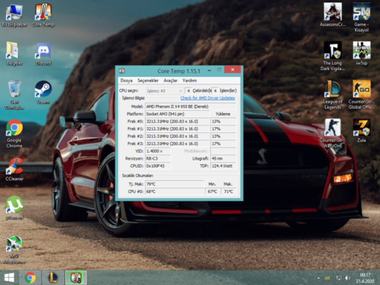Open the Yardım menu
Image resolution: width=380 pixels, height=285 pixels.
point(189,81)
